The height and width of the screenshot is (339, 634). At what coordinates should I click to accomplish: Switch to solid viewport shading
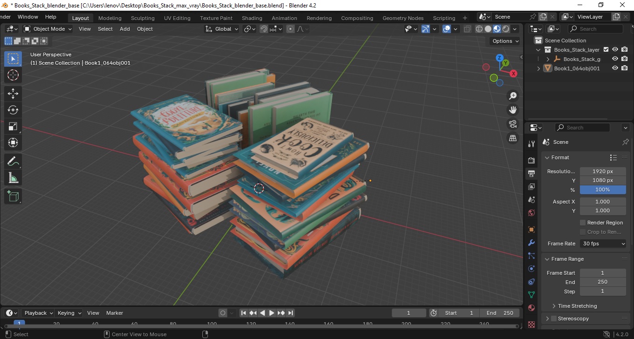488,29
